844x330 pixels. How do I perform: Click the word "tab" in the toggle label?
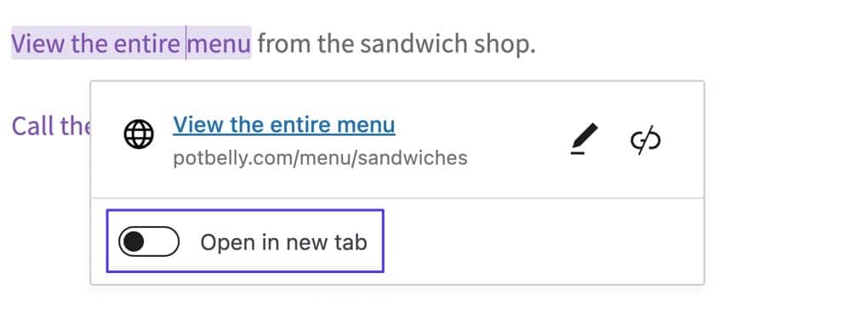tap(350, 242)
